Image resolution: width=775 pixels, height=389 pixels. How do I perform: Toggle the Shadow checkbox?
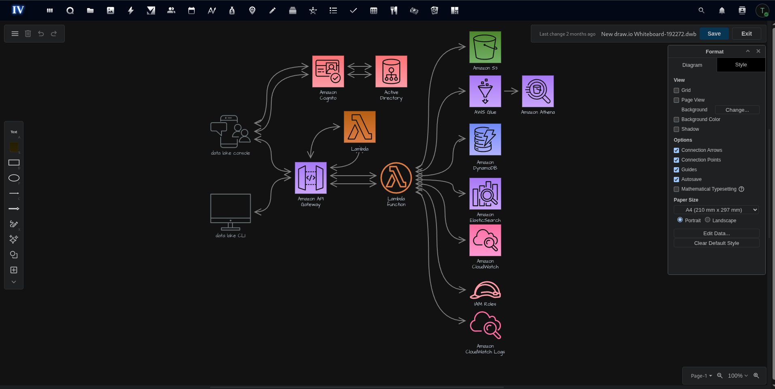click(x=677, y=129)
